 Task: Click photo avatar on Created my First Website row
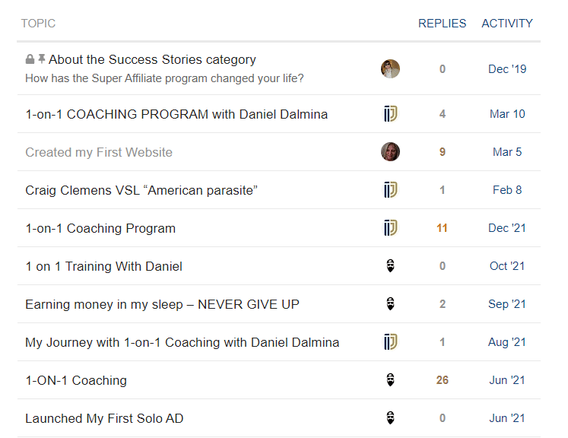click(x=390, y=152)
